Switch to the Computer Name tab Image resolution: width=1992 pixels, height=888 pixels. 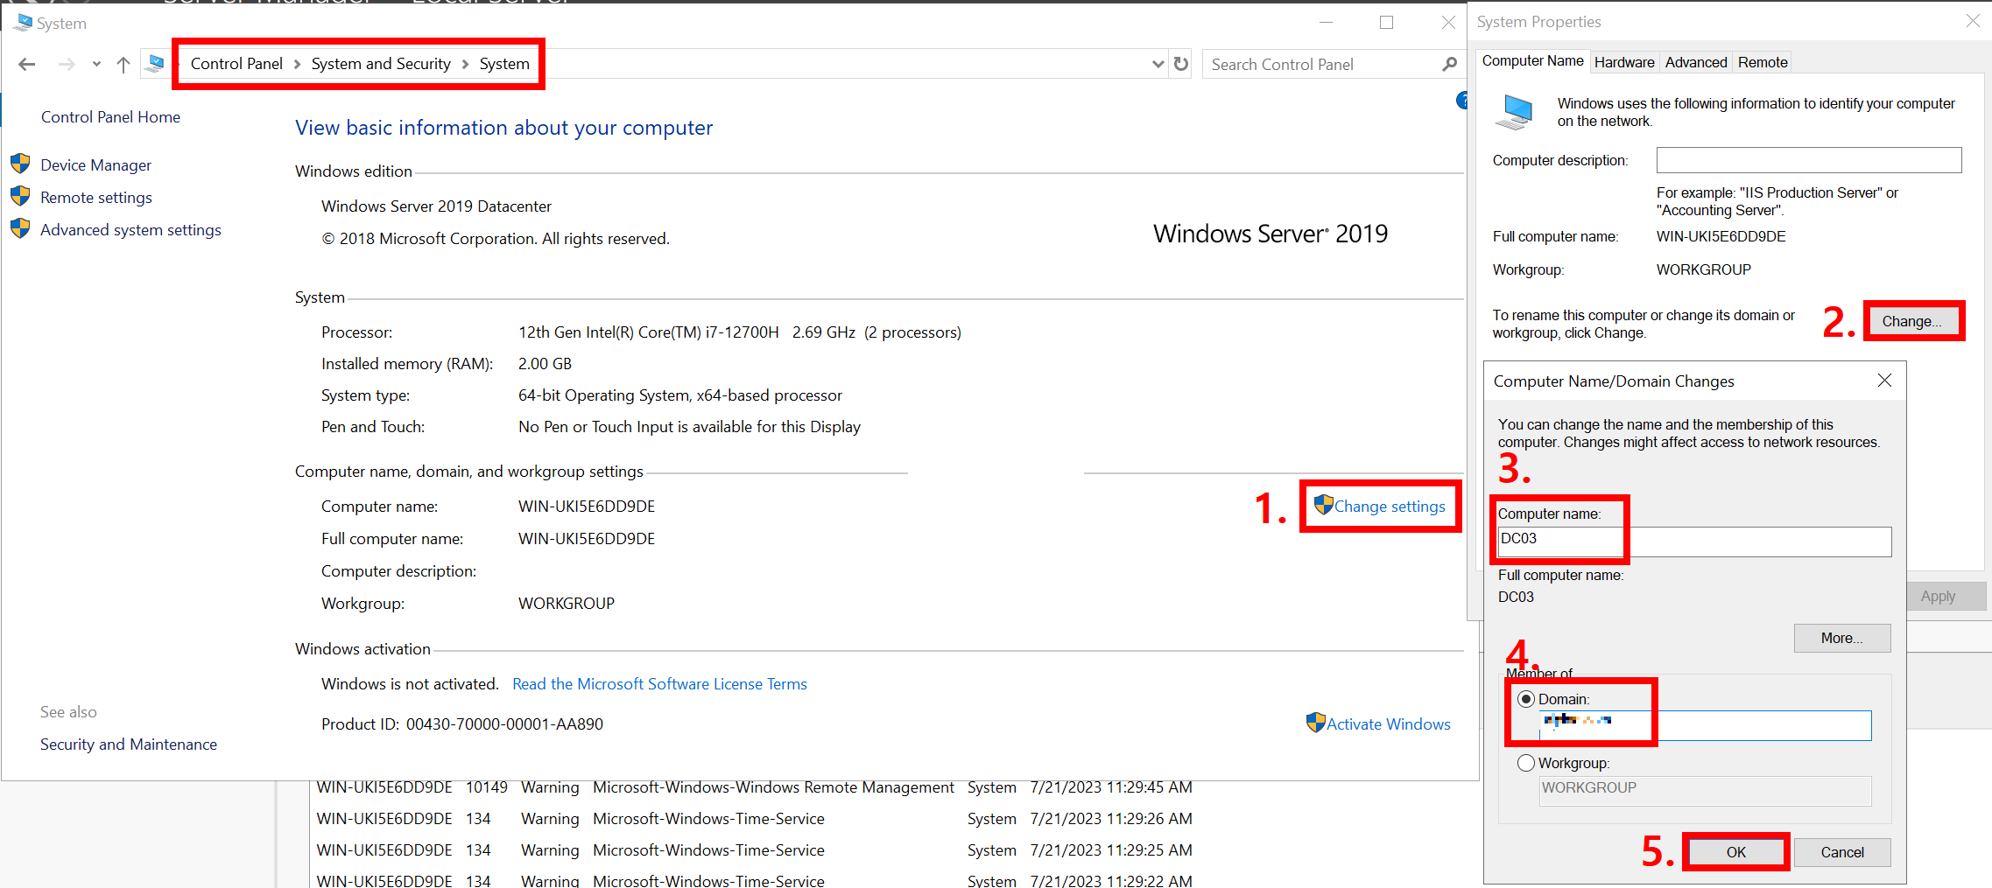coord(1532,61)
